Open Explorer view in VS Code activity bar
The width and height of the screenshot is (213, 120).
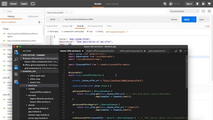16,52
